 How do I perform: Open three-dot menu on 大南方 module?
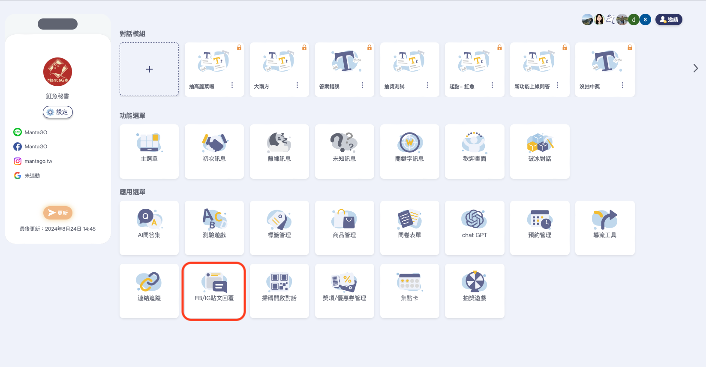297,85
